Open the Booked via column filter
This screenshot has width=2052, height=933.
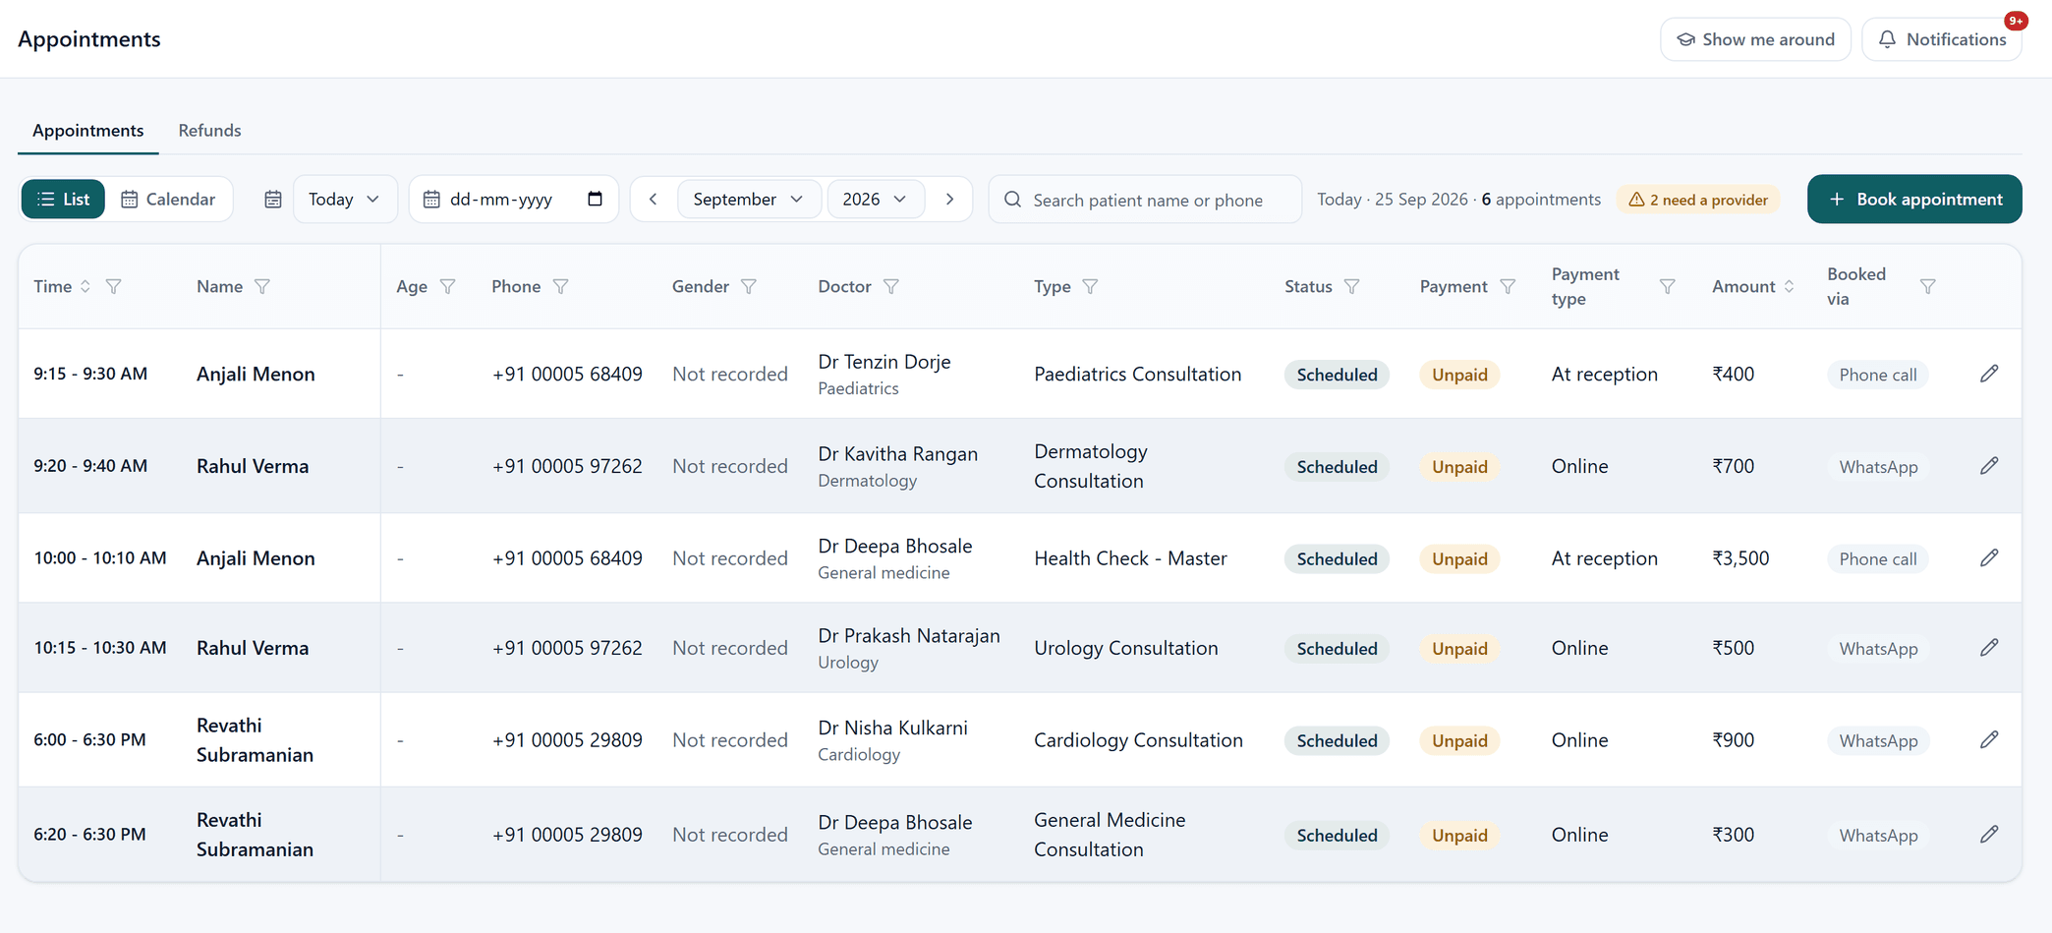pos(1928,286)
